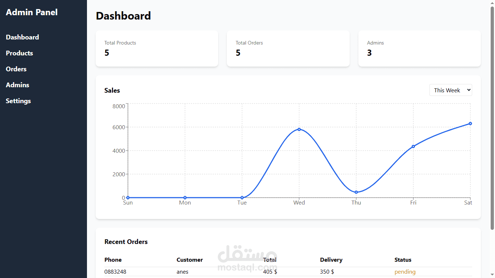Expand the This Week sales dropdown

(x=450, y=90)
